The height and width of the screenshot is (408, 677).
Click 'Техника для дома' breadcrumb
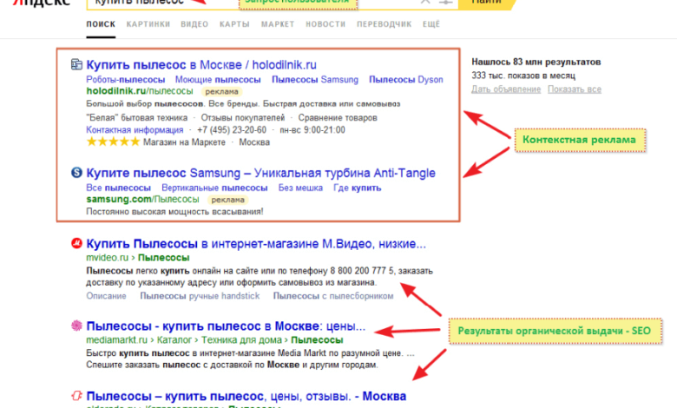241,340
